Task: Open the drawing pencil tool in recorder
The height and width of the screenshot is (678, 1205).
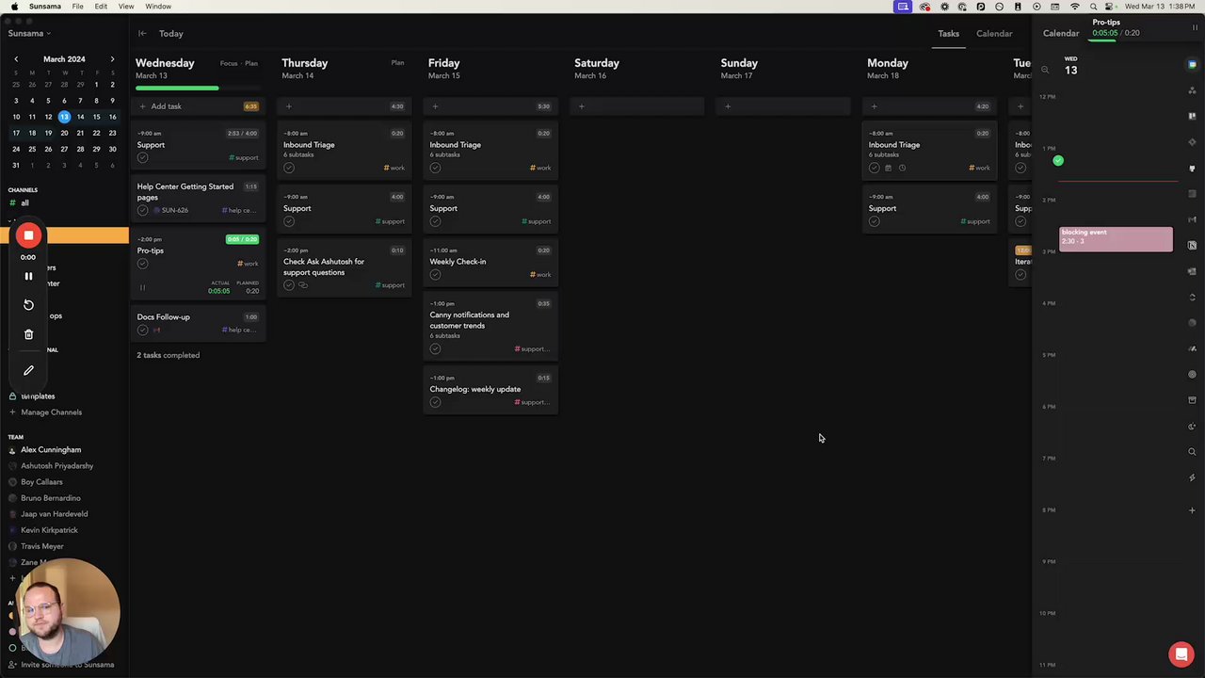Action: point(28,371)
